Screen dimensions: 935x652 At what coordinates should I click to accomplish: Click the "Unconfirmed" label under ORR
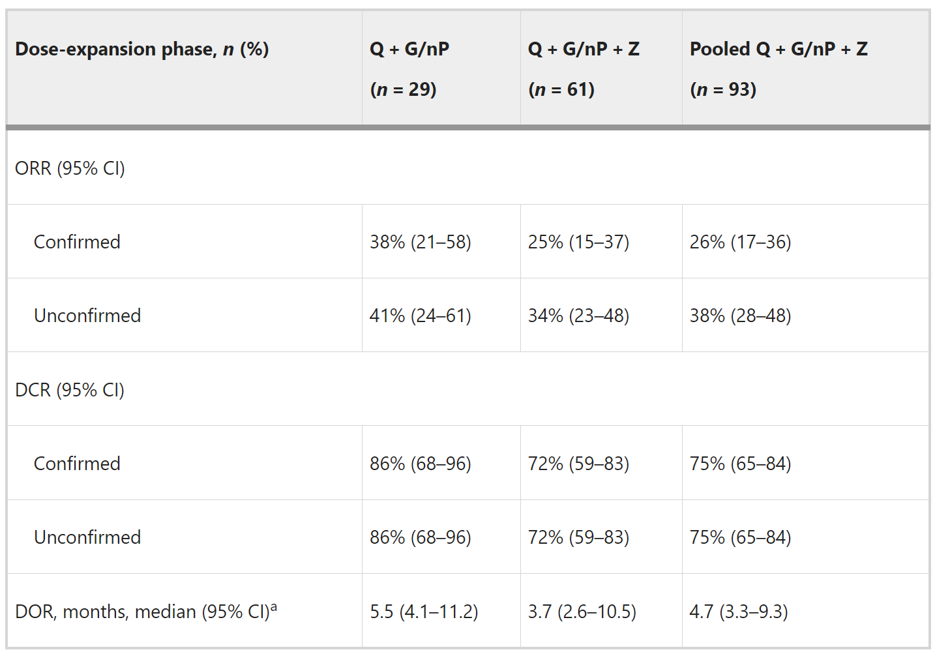87,316
